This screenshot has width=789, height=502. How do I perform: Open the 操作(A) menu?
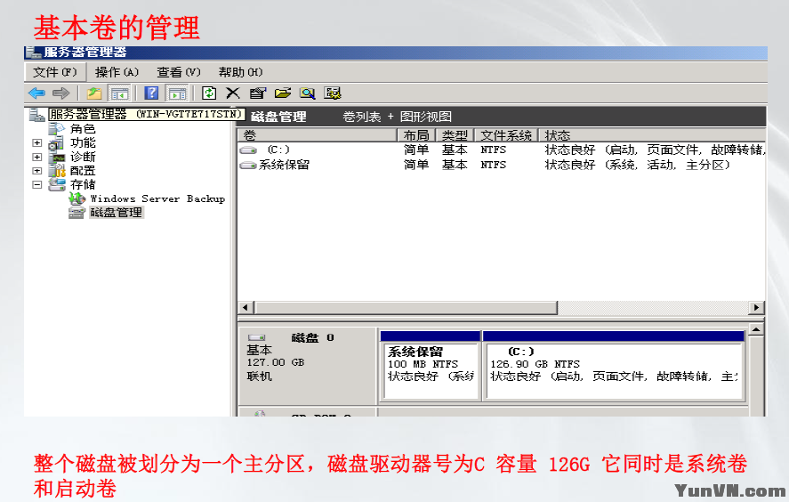(x=117, y=72)
